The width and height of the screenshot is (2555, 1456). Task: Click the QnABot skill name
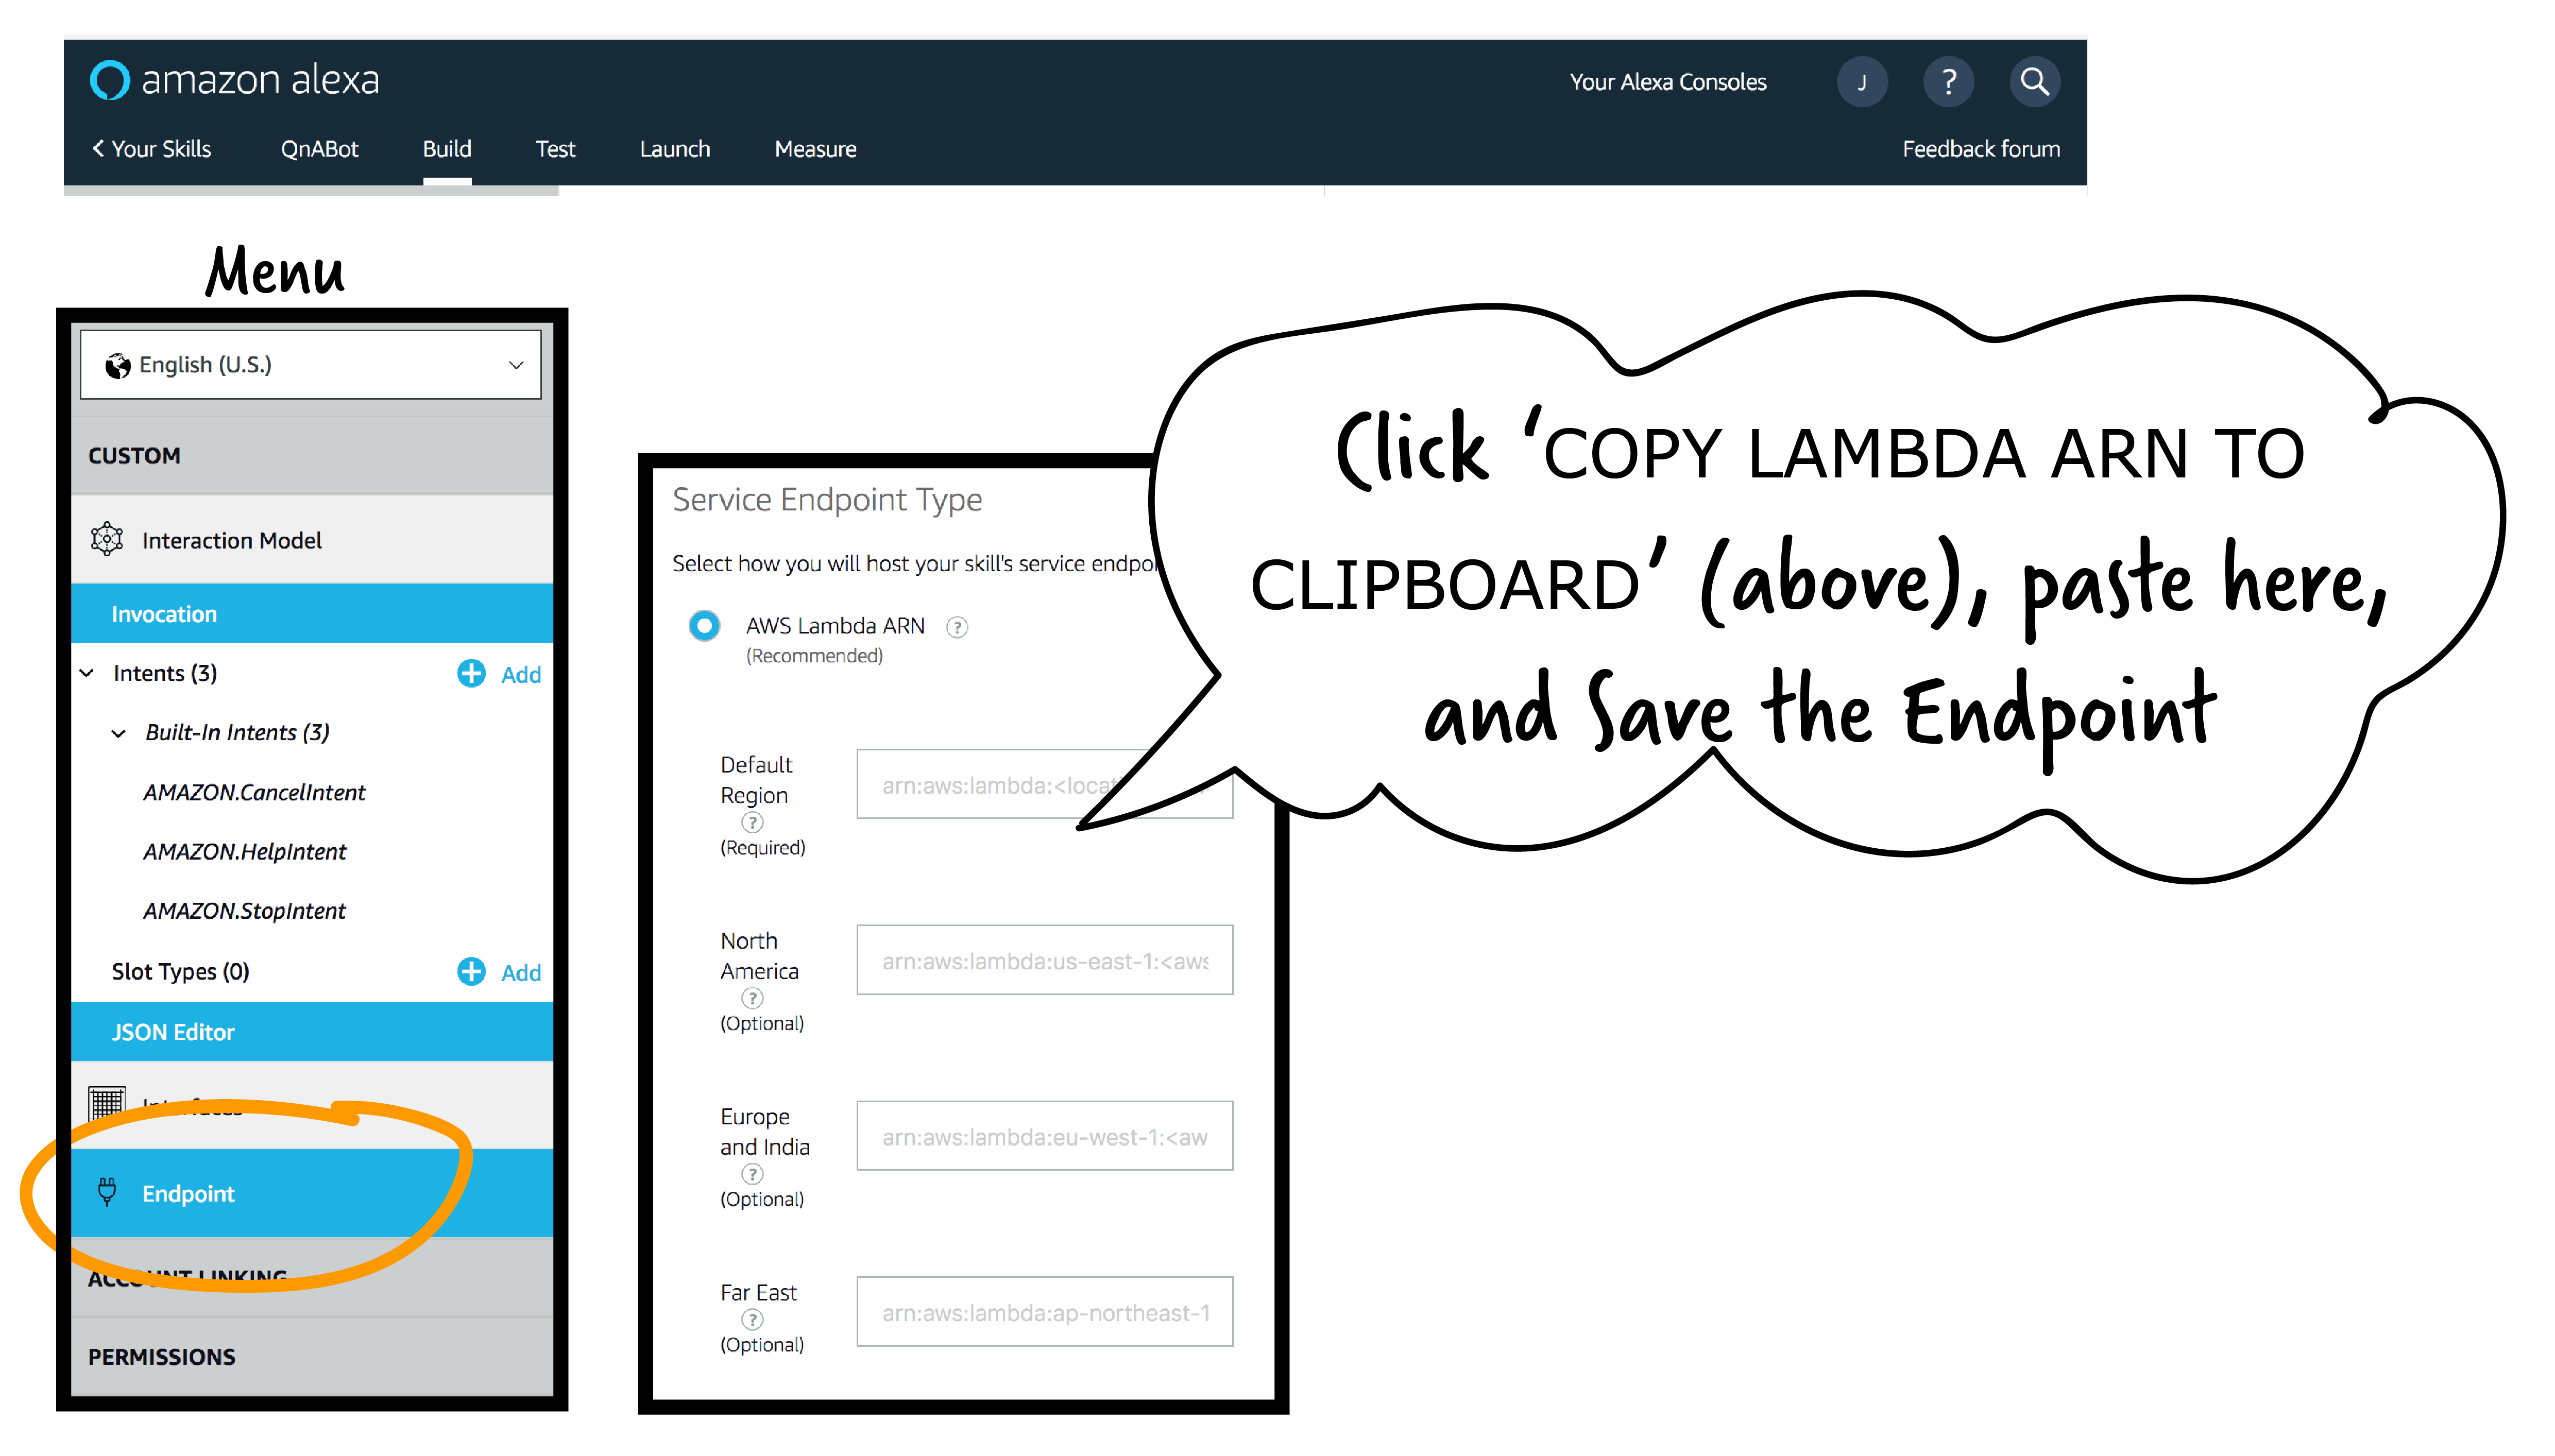click(x=319, y=149)
